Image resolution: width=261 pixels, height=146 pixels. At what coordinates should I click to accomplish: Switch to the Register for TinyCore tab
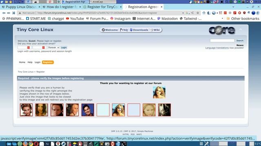point(102,7)
